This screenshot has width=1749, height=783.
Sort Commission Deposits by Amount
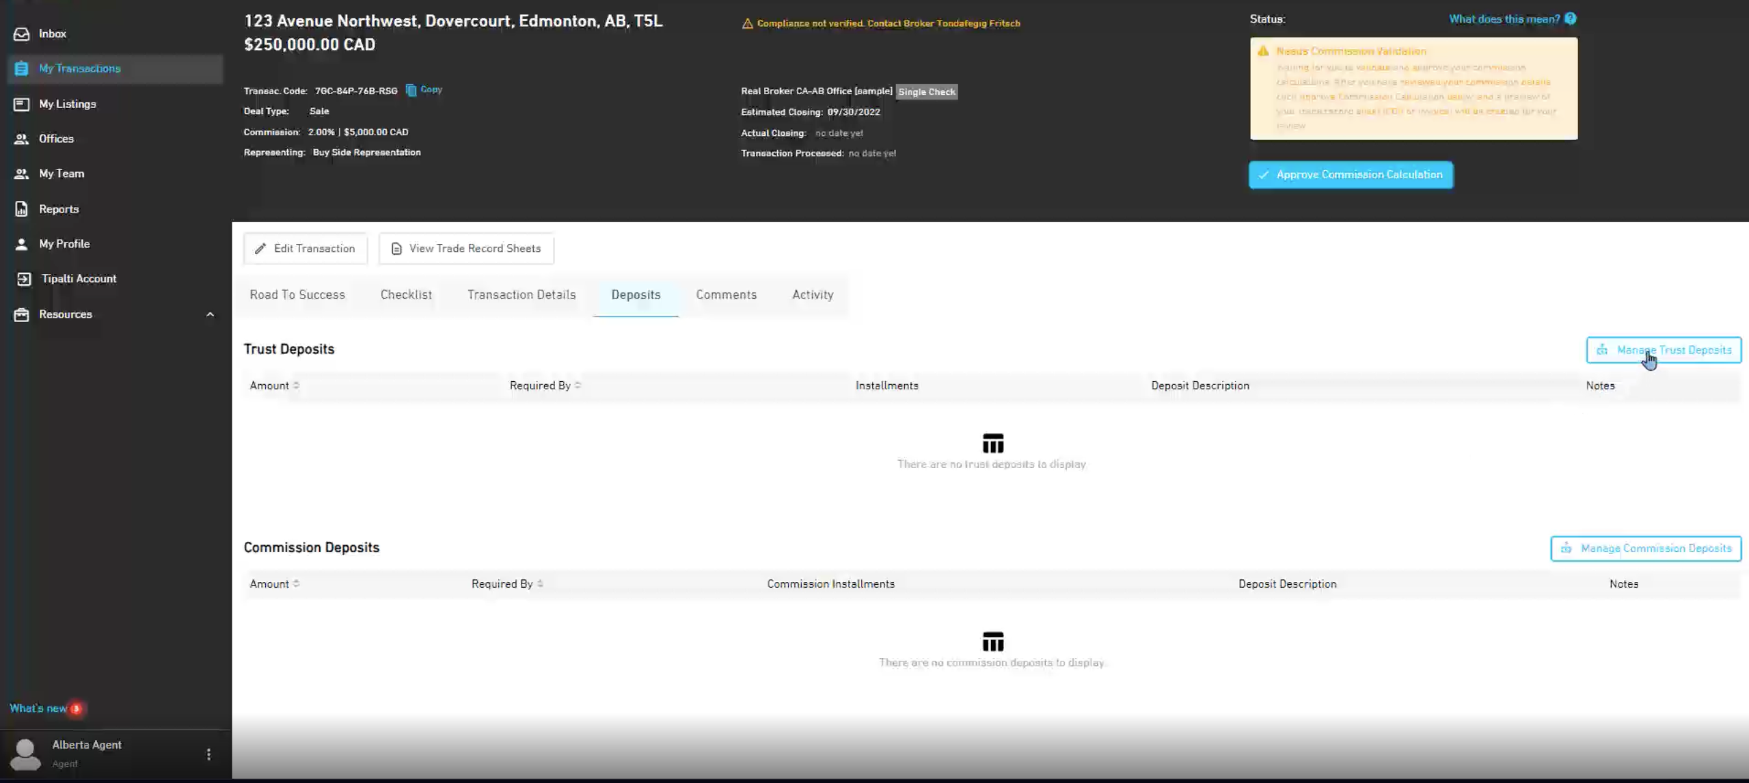tap(275, 584)
